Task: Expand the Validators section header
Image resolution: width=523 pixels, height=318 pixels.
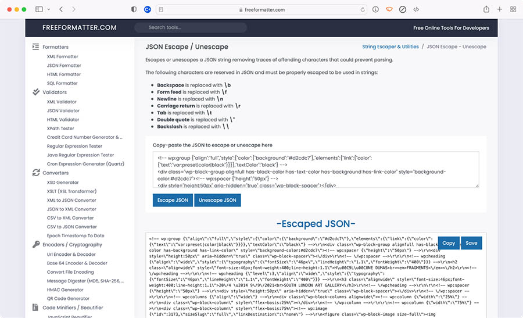Action: coord(55,92)
